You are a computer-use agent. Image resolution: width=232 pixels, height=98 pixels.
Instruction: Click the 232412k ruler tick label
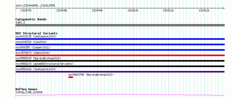coord(204,10)
